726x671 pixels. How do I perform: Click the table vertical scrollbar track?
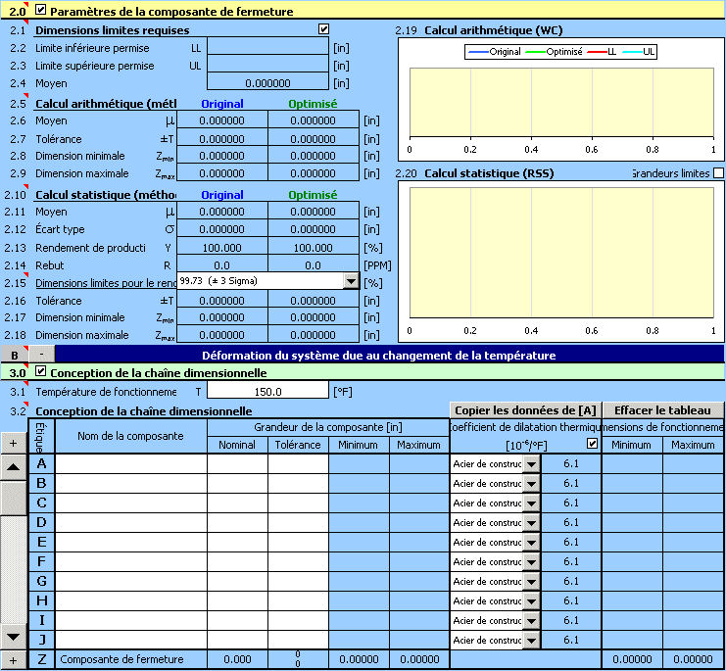(x=14, y=570)
